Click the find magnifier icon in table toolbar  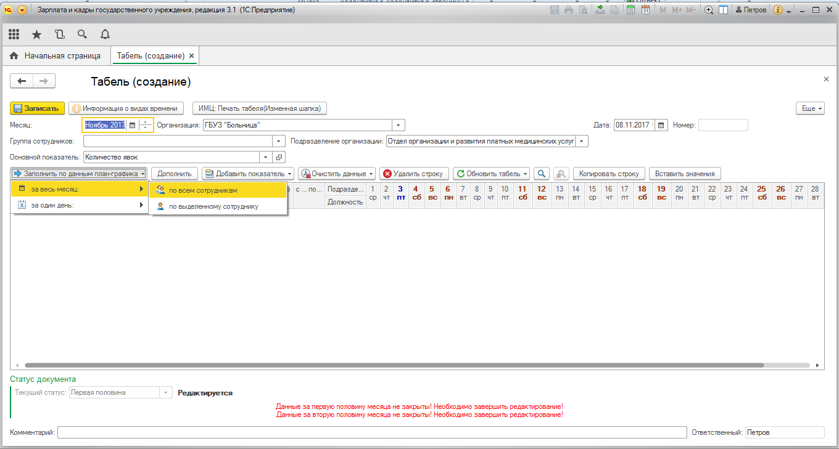tap(542, 174)
